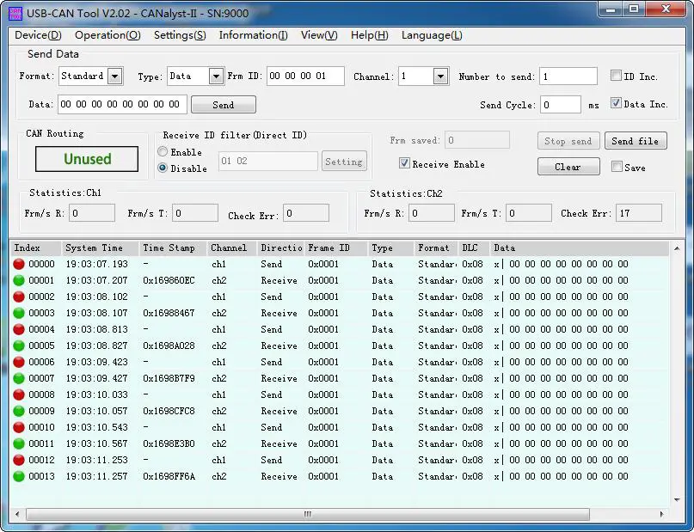Screen dimensions: 694x532
Task: Click the USB-CAN Tool title bar app icon
Action: (15, 11)
